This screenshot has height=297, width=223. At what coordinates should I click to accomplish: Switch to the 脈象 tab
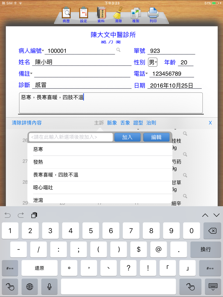pos(112,123)
